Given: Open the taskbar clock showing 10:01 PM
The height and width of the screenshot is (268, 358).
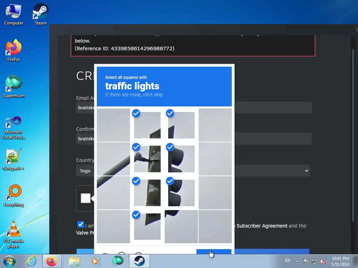Looking at the screenshot, I should click(x=340, y=261).
